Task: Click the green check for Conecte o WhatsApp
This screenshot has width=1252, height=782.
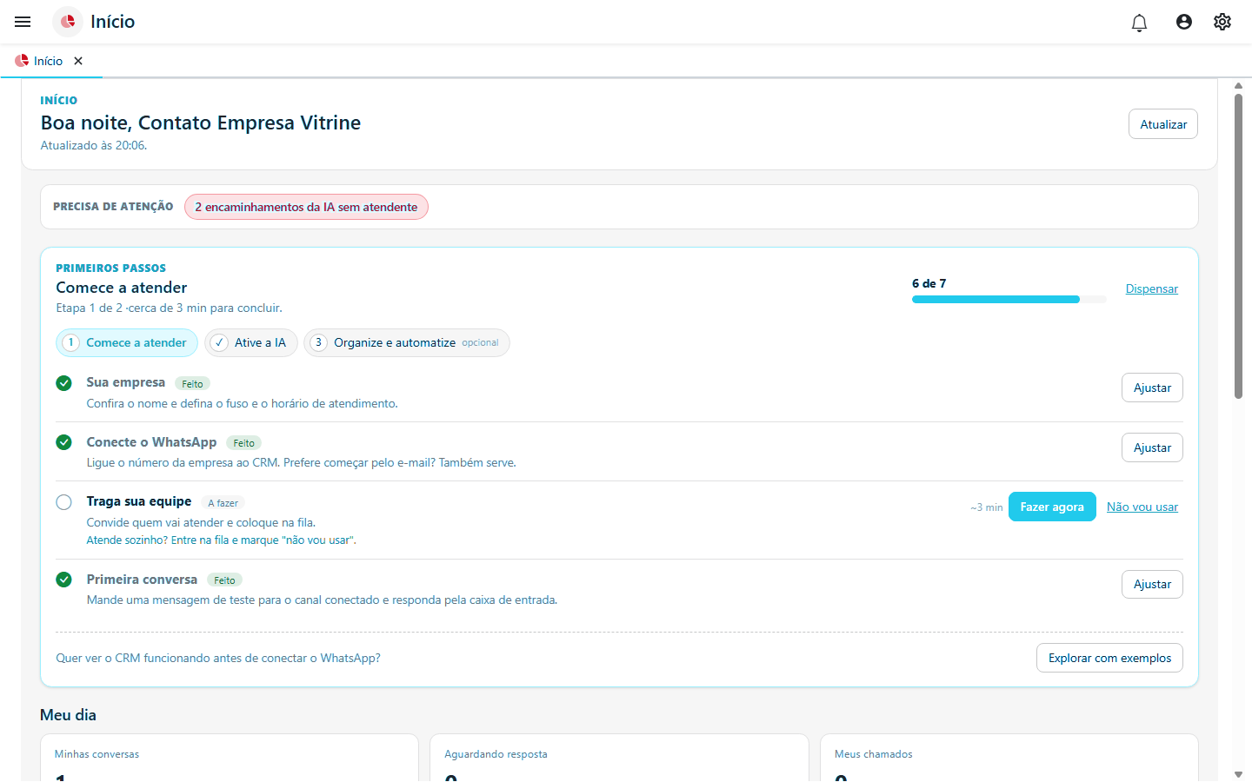Action: click(63, 442)
